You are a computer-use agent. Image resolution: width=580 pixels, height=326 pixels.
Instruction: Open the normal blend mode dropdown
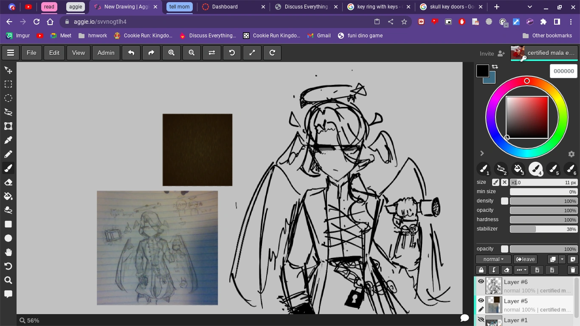click(493, 259)
